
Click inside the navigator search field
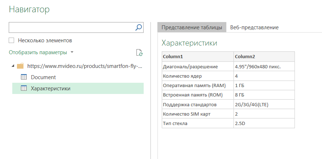point(71,27)
